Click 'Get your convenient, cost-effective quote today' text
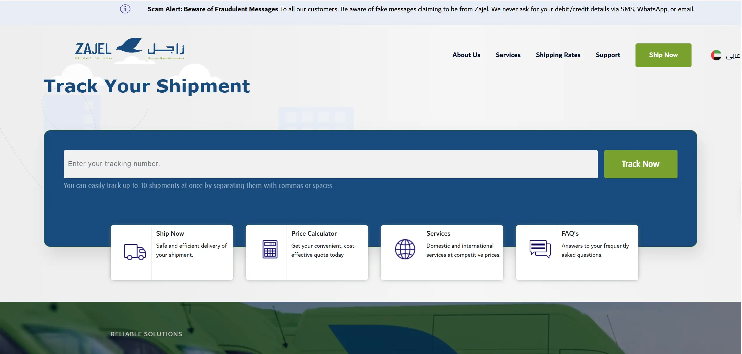Image resolution: width=742 pixels, height=354 pixels. click(324, 250)
